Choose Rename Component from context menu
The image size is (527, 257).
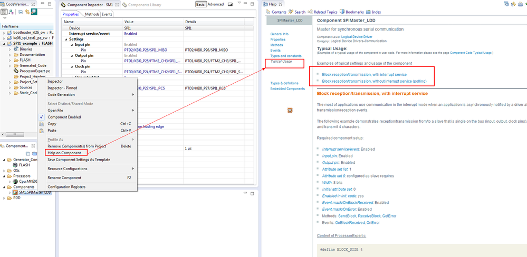[88, 178]
